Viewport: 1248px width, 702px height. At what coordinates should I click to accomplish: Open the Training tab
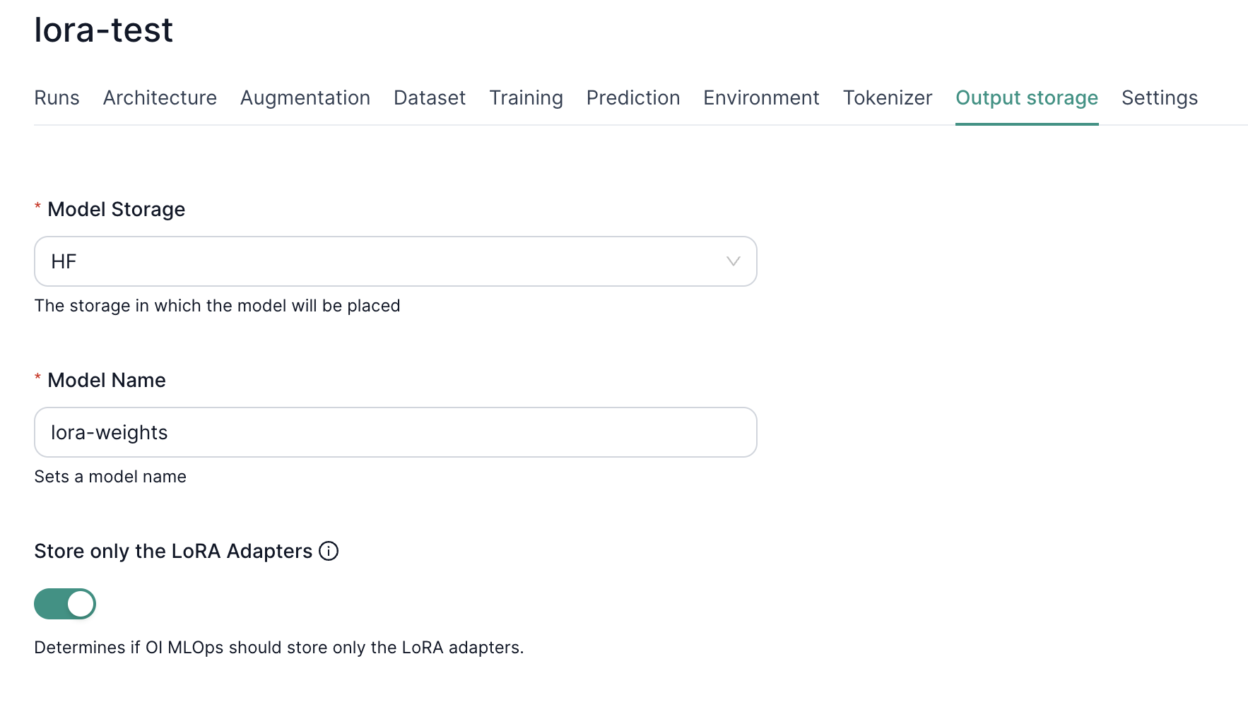point(526,98)
